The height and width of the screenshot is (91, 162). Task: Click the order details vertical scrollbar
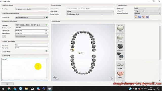(x=160, y=43)
